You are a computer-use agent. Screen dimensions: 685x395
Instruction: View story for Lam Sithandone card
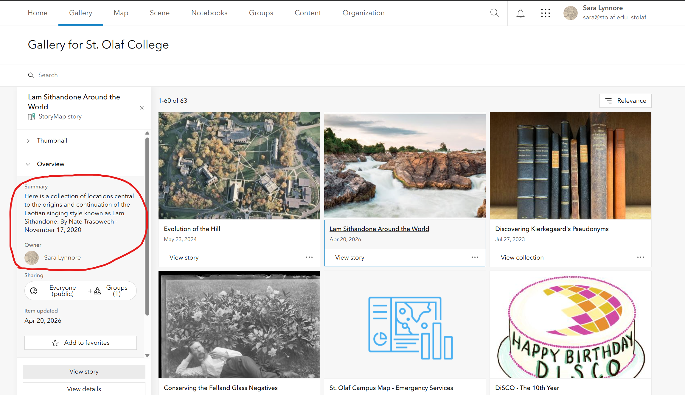[350, 257]
